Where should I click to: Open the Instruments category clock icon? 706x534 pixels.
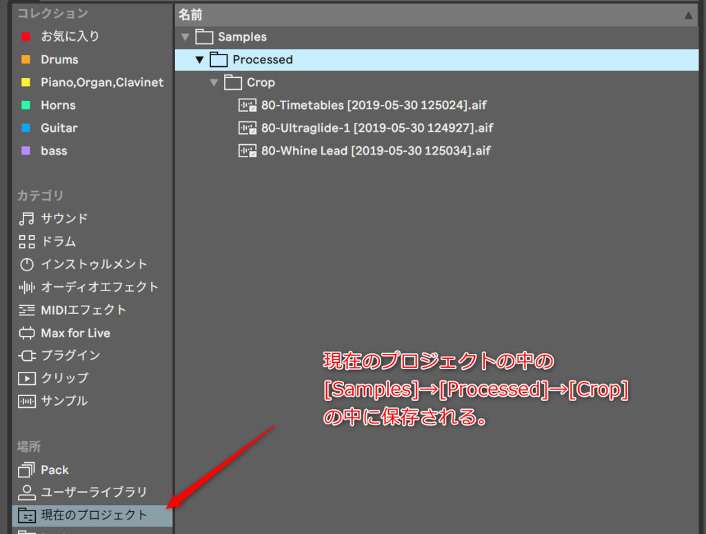click(27, 264)
